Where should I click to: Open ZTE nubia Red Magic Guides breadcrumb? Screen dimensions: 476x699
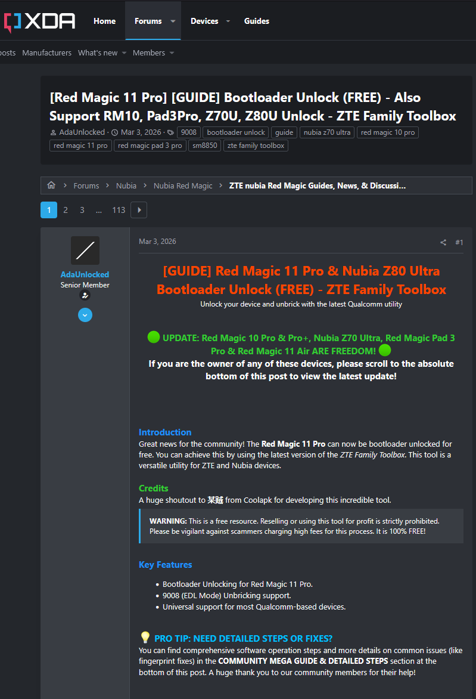tap(318, 185)
